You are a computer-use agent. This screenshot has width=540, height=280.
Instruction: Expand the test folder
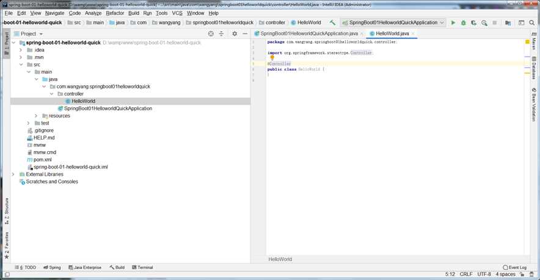[x=29, y=123]
